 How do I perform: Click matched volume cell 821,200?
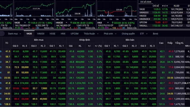point(80,94)
